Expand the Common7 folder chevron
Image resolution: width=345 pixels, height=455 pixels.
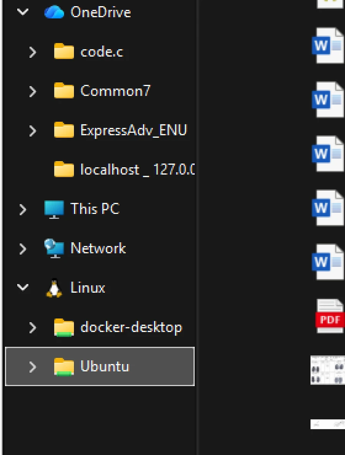[x=33, y=91]
